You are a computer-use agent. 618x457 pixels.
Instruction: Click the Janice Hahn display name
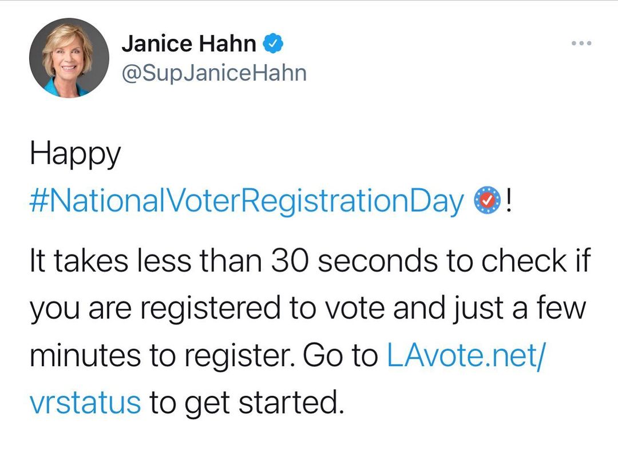coord(189,43)
